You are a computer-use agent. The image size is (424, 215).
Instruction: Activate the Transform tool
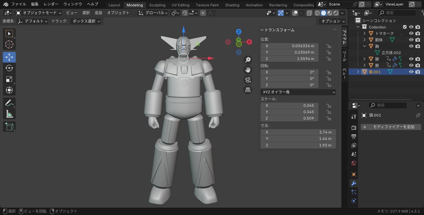9,90
